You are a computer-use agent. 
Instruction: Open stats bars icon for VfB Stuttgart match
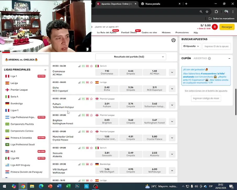tap(79, 164)
